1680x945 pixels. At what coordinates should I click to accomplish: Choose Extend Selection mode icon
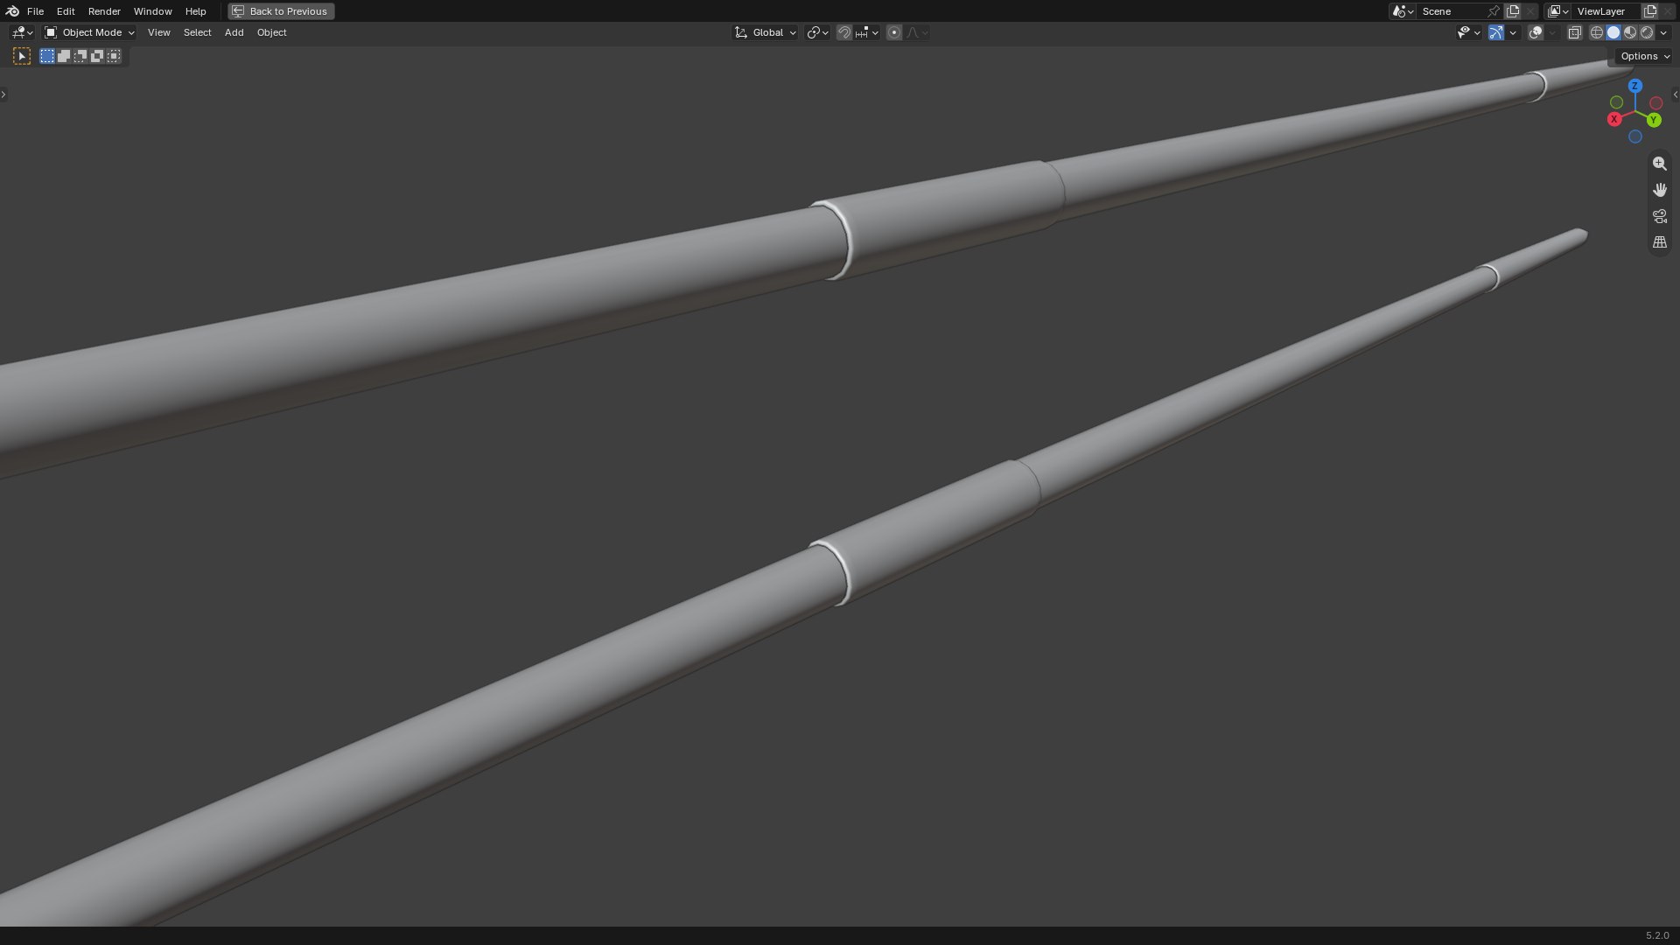pyautogui.click(x=64, y=56)
